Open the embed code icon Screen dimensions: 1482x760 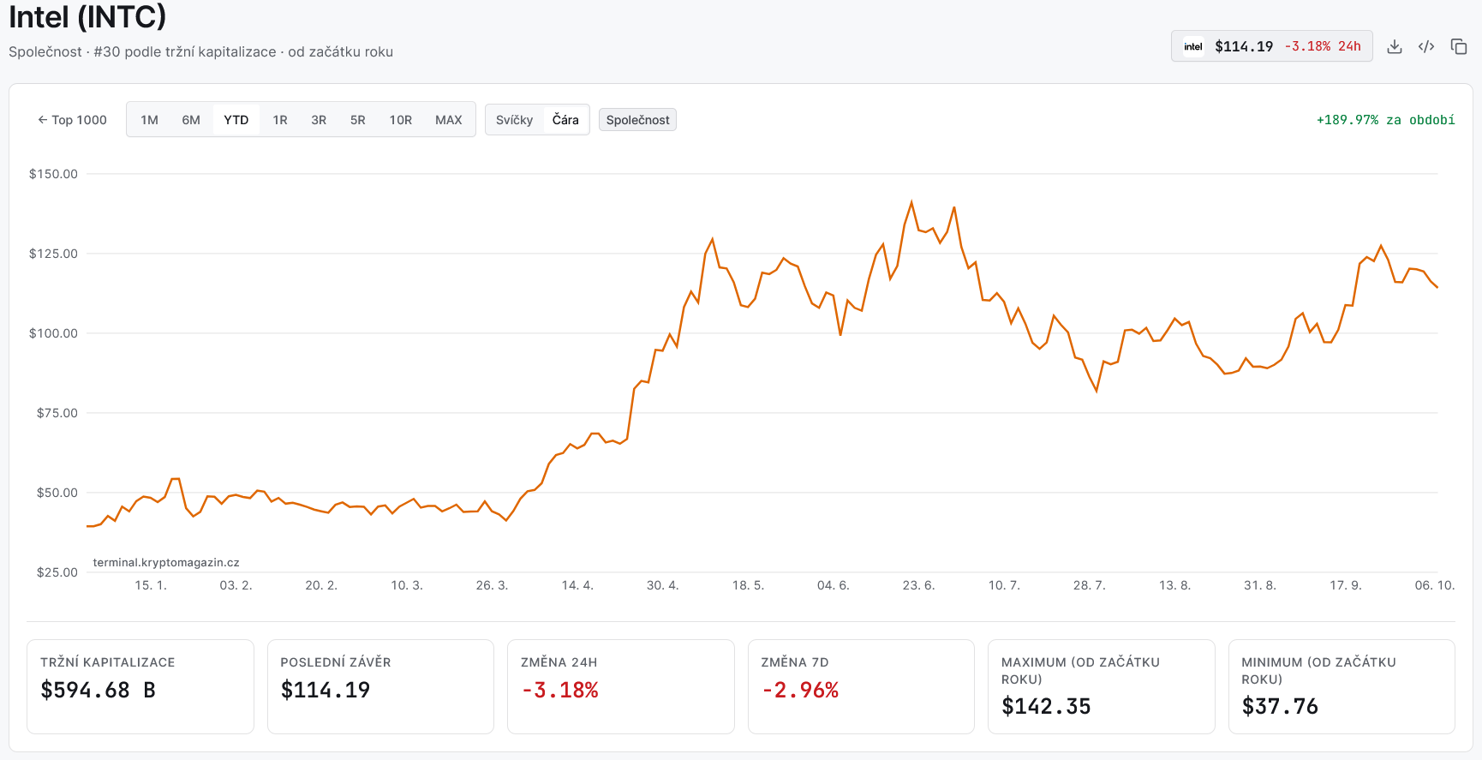[1426, 46]
